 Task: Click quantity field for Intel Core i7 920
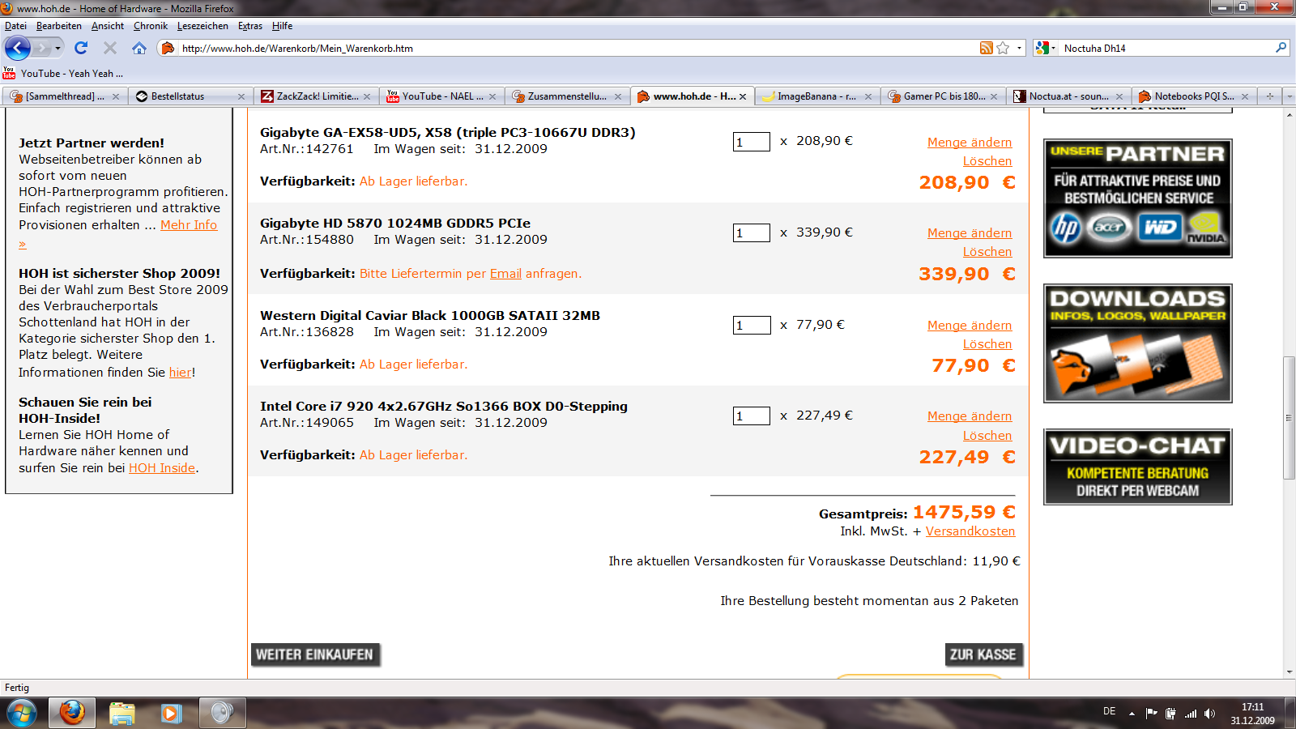(x=752, y=416)
